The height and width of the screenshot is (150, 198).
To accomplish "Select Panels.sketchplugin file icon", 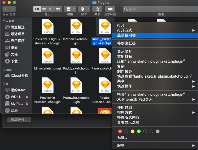I will click(x=105, y=56).
